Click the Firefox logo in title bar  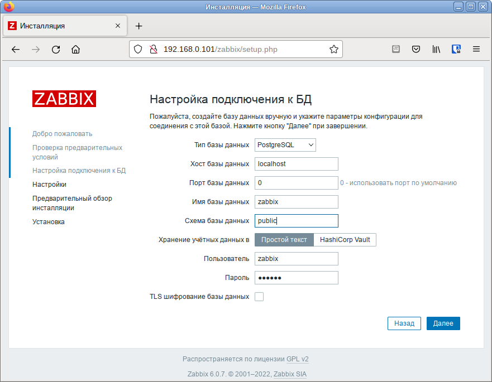click(9, 7)
